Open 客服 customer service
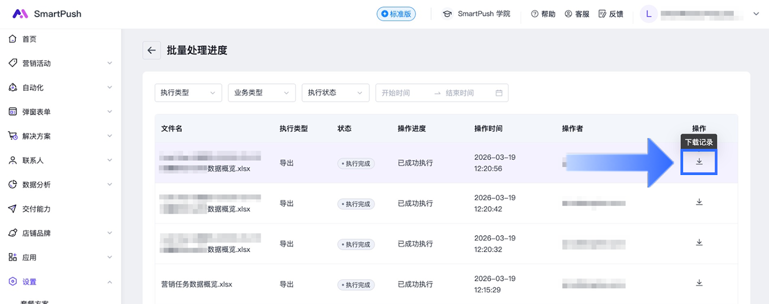The width and height of the screenshot is (769, 304). (577, 14)
